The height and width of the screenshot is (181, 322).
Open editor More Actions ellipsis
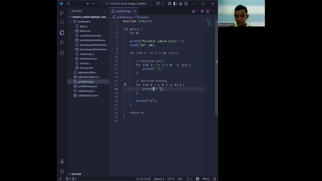tap(213, 11)
